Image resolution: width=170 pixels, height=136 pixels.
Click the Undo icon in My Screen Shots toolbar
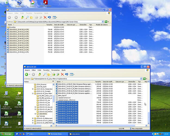49,17
